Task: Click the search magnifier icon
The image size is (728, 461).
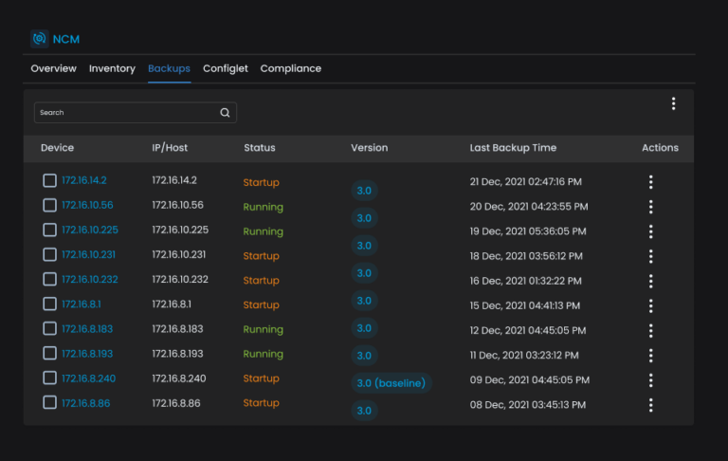Action: [x=225, y=113]
